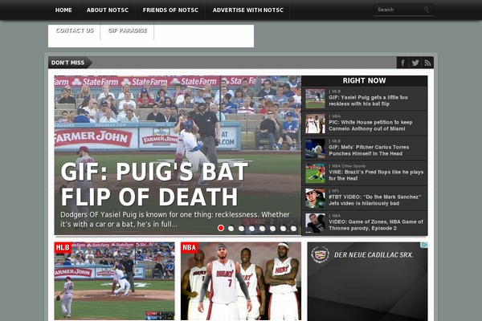
Task: Click MLB tag above Carlos Torres story
Action: click(x=337, y=141)
